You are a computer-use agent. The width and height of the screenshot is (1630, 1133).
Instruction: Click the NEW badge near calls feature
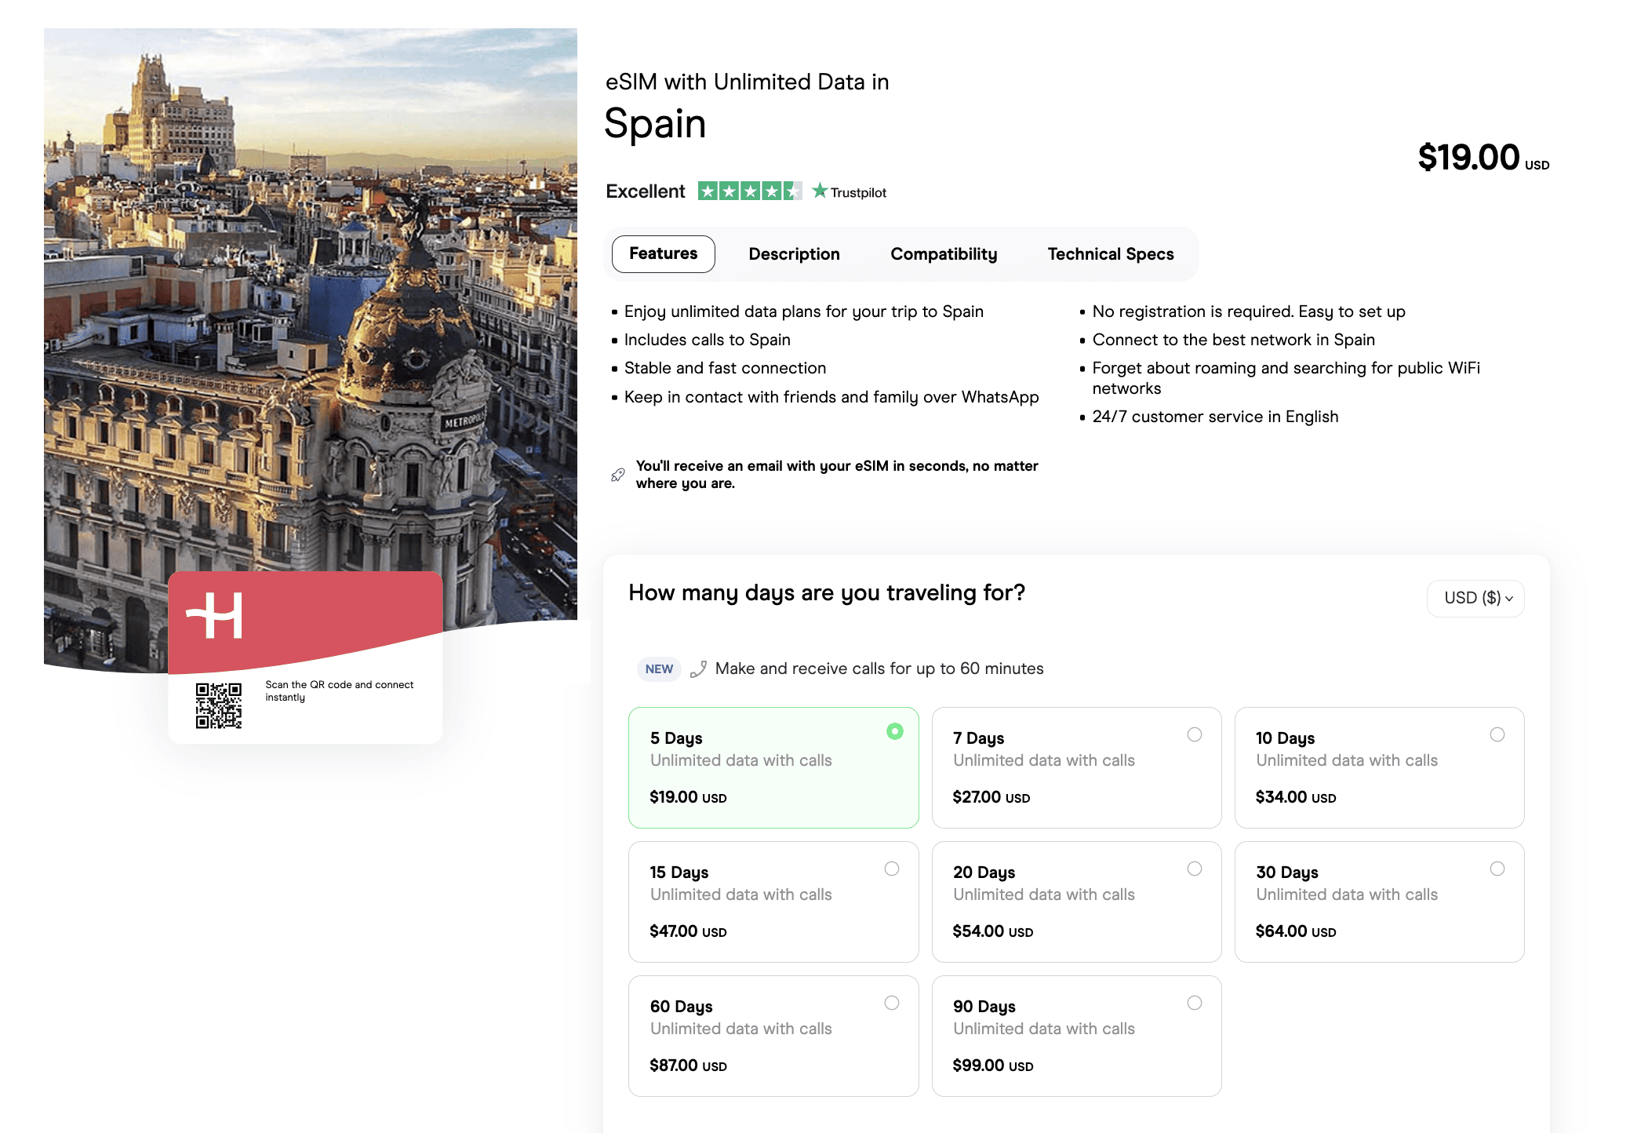[x=658, y=669]
